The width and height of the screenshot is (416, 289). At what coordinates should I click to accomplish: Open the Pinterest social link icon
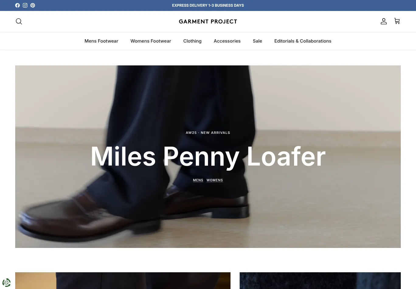pyautogui.click(x=33, y=5)
